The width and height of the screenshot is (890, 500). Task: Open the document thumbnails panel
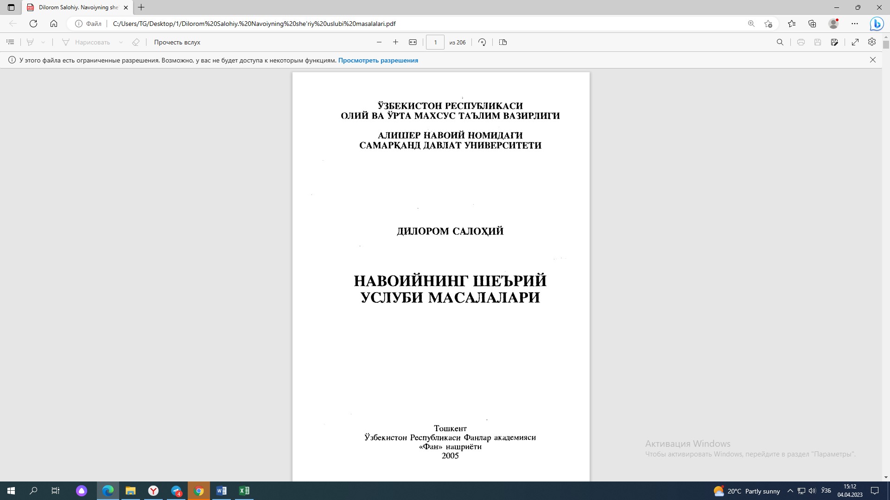[x=10, y=42]
